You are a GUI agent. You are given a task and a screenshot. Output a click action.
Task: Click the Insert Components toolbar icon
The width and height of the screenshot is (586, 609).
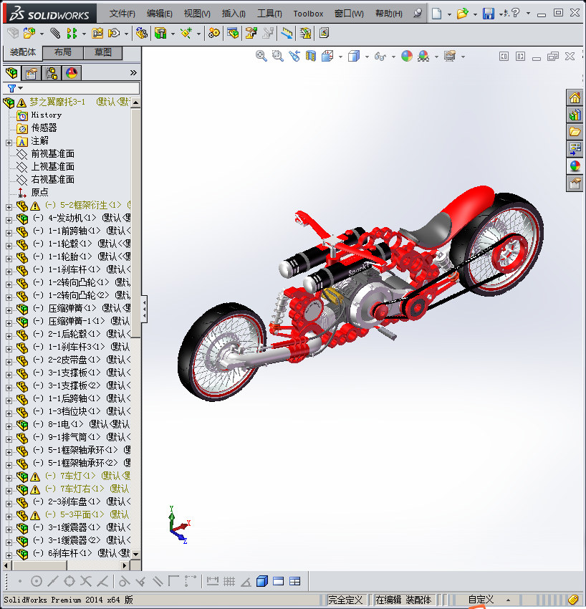29,34
